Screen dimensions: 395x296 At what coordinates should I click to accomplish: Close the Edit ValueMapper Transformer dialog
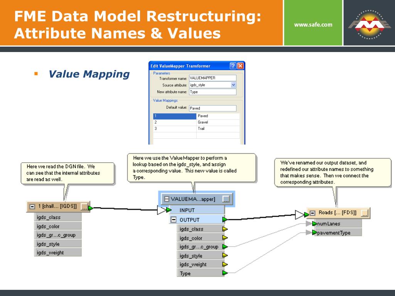pyautogui.click(x=240, y=66)
